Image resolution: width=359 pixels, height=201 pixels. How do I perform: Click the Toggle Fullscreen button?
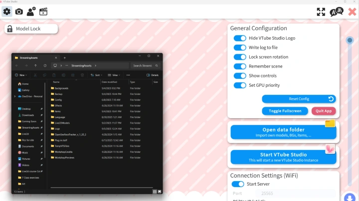[285, 111]
